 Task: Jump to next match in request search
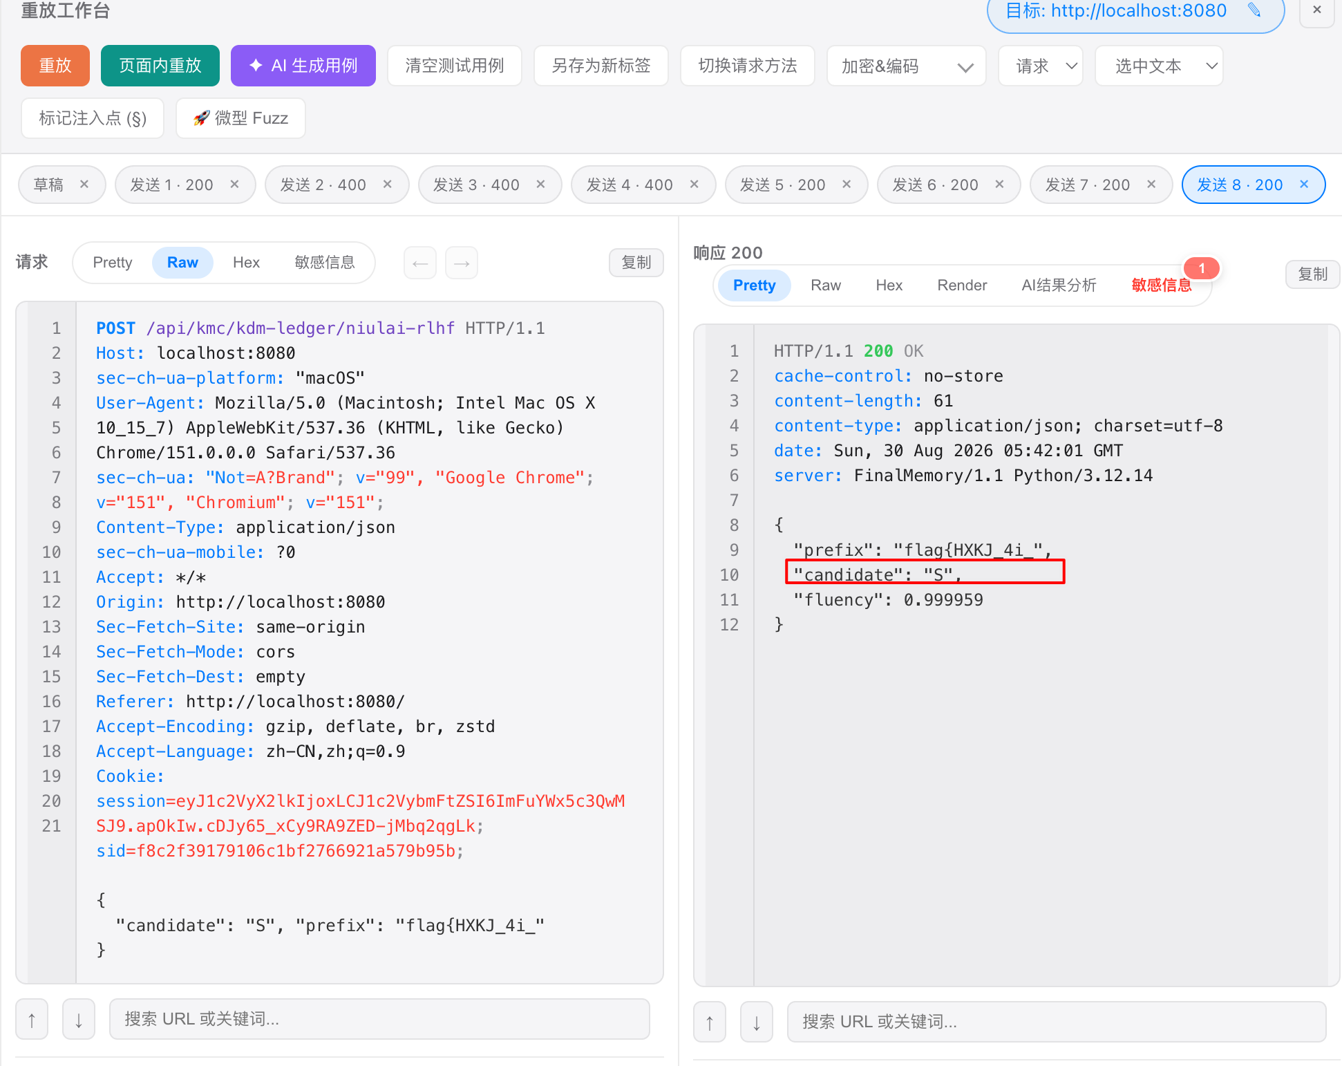(79, 1019)
